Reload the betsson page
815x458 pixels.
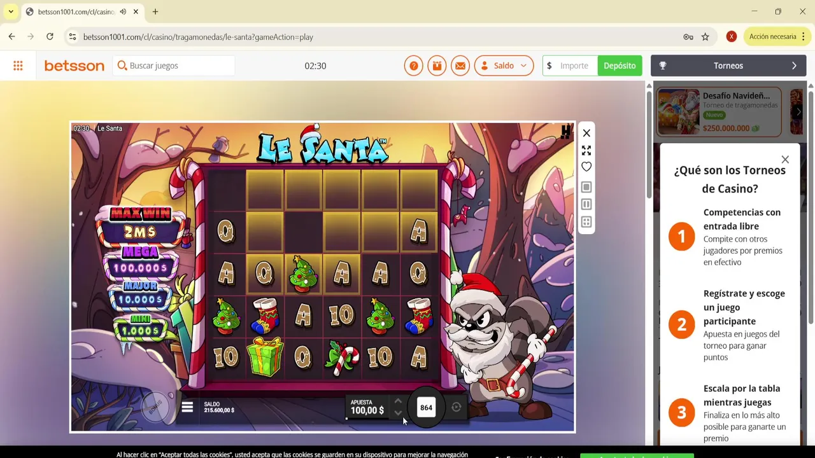pyautogui.click(x=50, y=37)
